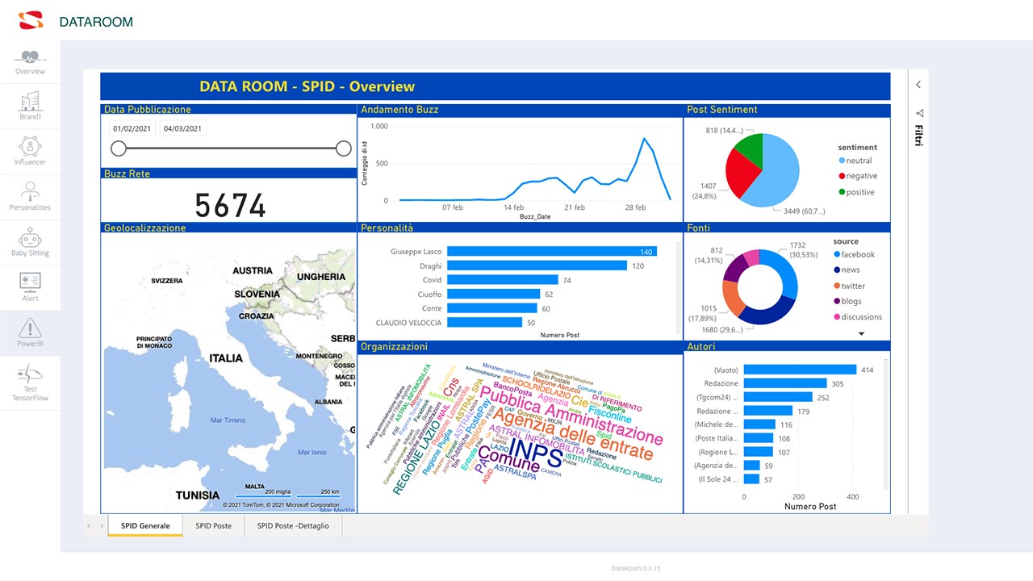
Task: Click the red negative pie slice
Action: pos(741,173)
